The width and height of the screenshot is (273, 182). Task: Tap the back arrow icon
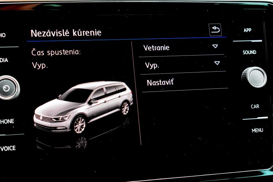click(x=215, y=30)
